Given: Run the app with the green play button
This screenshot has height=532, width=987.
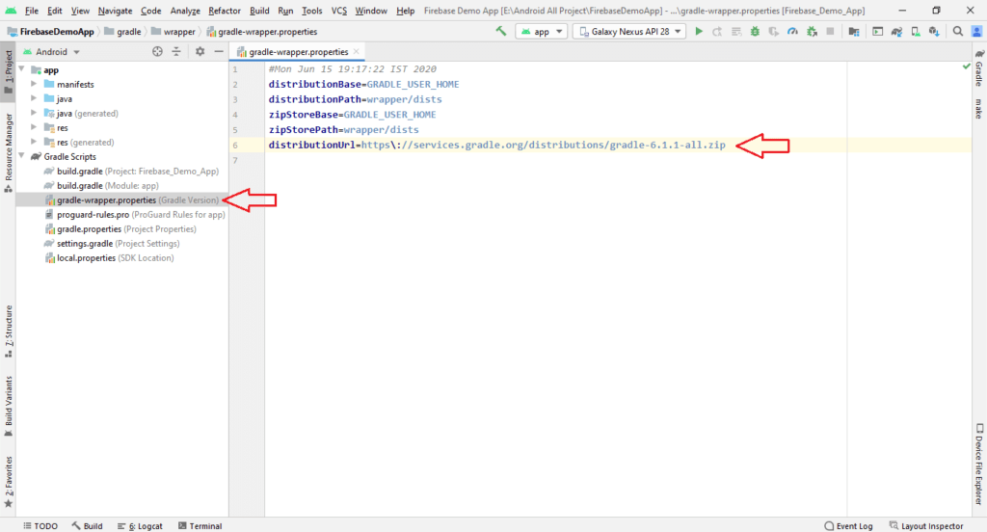Looking at the screenshot, I should tap(698, 31).
